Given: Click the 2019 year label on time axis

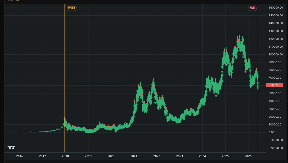Looking at the screenshot, I should point(88,156).
